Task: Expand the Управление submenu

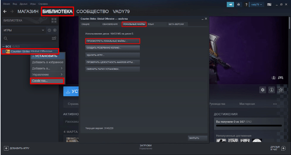Action: [47, 75]
